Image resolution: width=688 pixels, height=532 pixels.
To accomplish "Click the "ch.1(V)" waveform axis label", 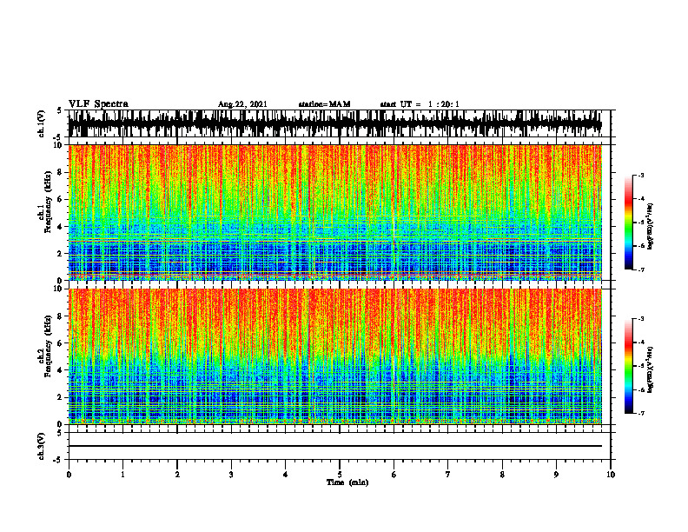I will point(42,123).
